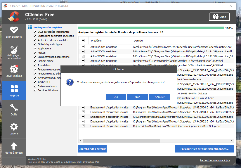Click CCleaner window title bar icon

point(5,6)
